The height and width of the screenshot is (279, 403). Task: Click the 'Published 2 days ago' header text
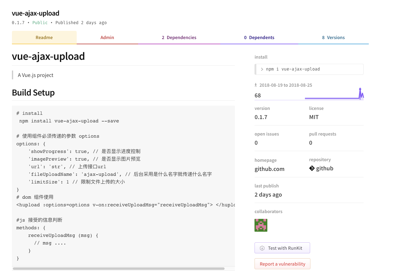coord(81,23)
